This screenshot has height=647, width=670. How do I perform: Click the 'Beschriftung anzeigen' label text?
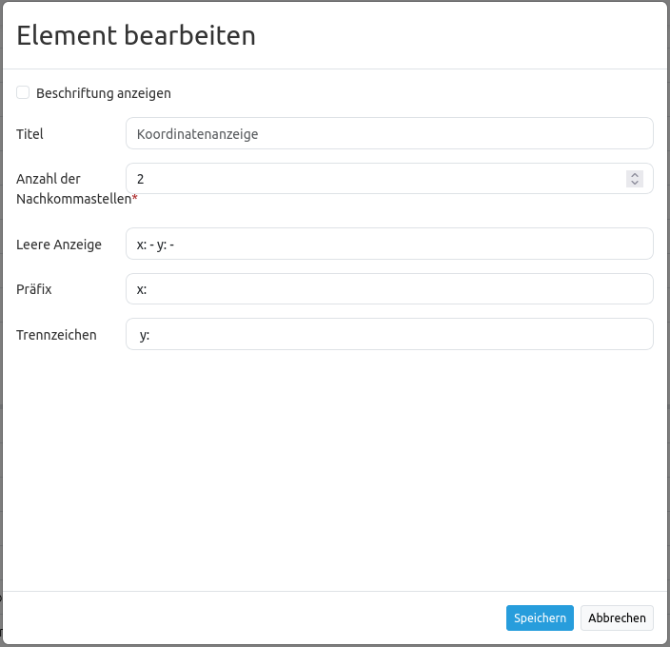(x=104, y=93)
